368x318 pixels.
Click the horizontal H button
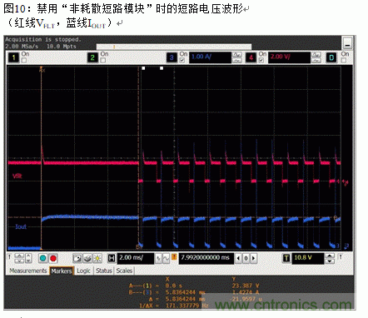coord(112,258)
